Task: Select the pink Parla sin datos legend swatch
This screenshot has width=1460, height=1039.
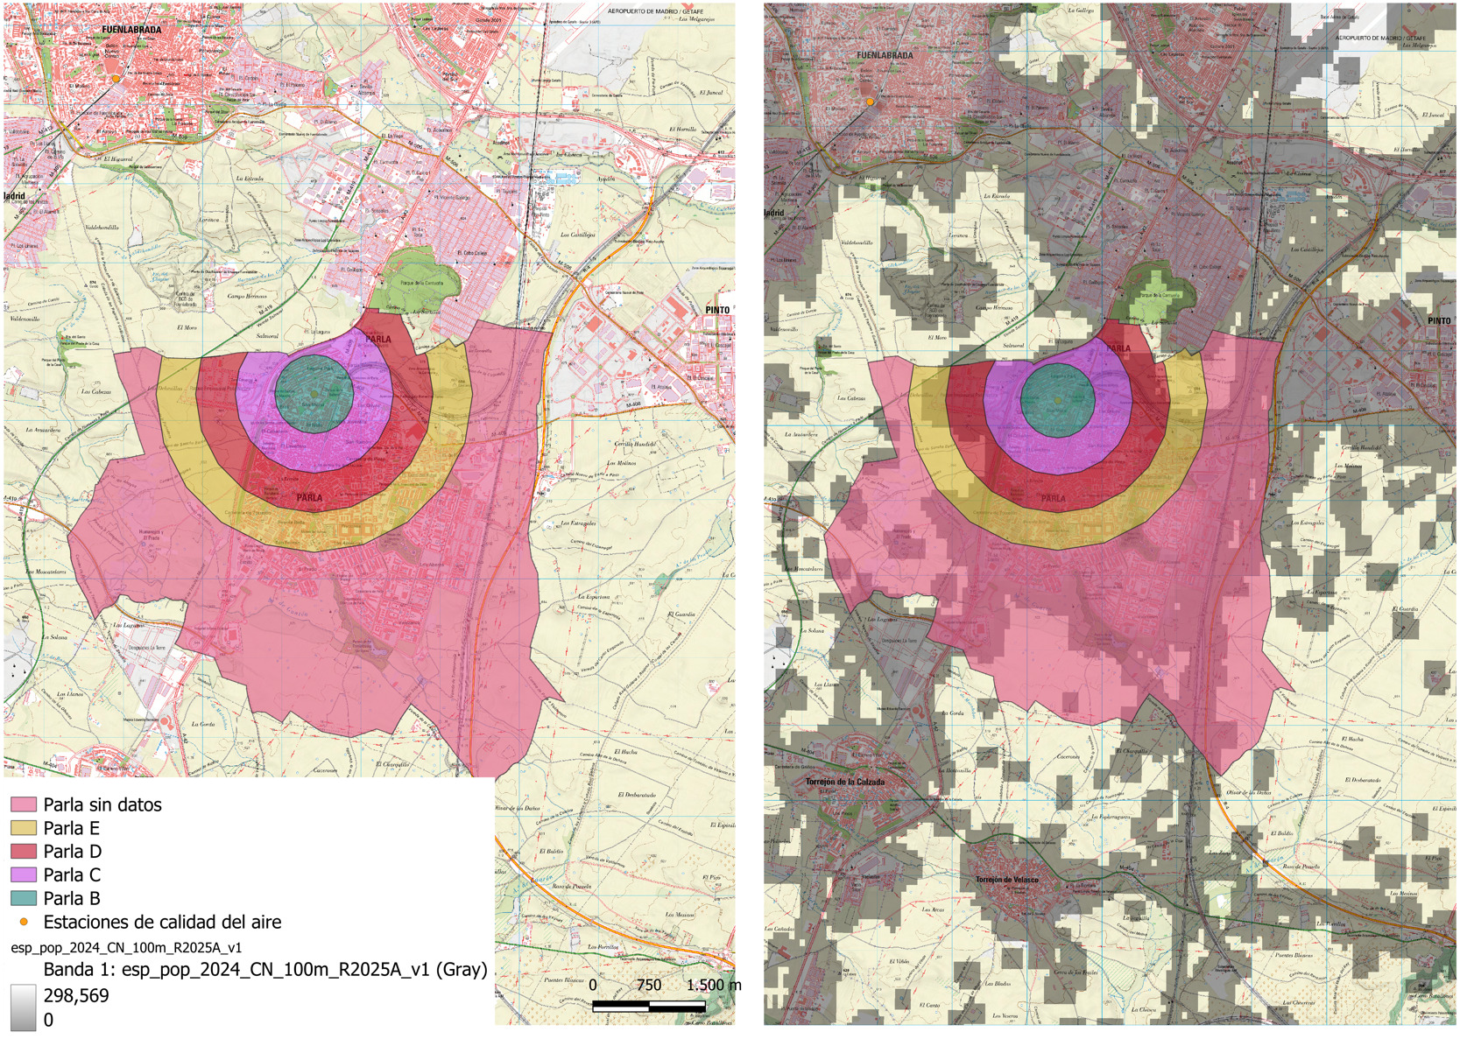Action: tap(24, 804)
